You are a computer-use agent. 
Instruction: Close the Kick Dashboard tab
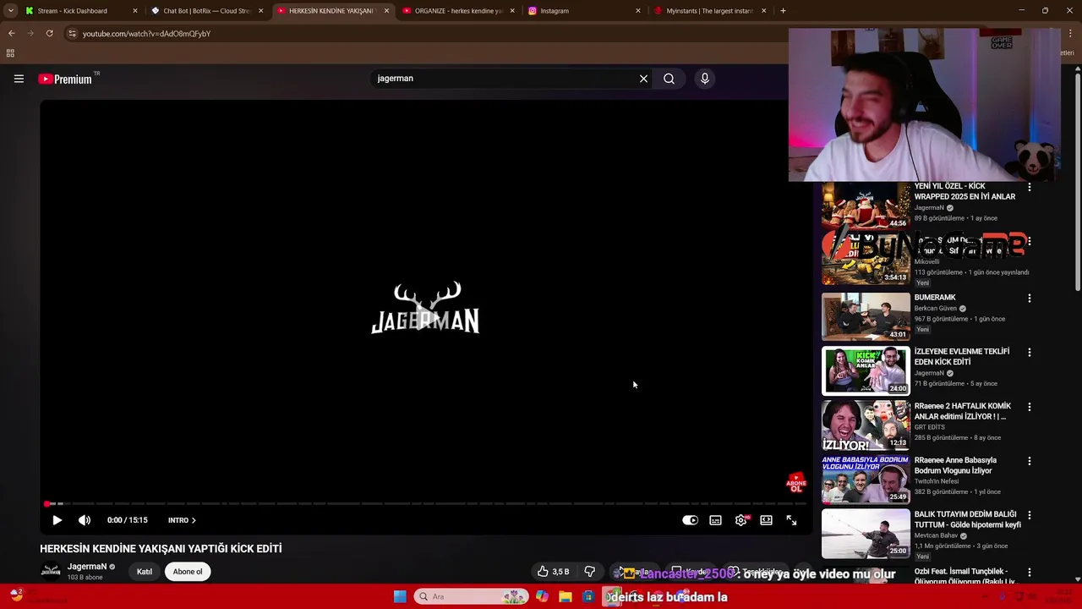coord(134,11)
